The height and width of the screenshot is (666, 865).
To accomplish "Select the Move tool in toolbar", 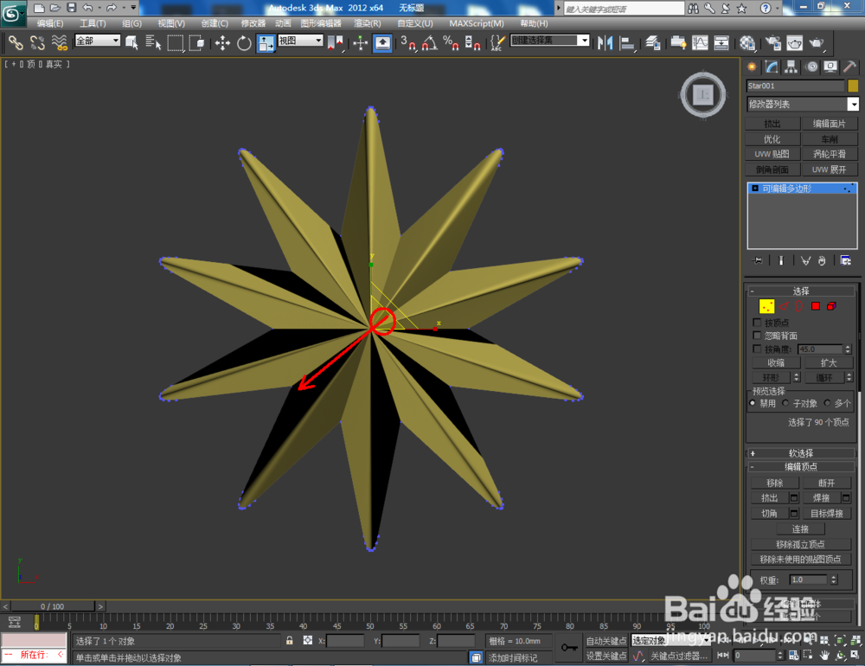I will [x=222, y=43].
